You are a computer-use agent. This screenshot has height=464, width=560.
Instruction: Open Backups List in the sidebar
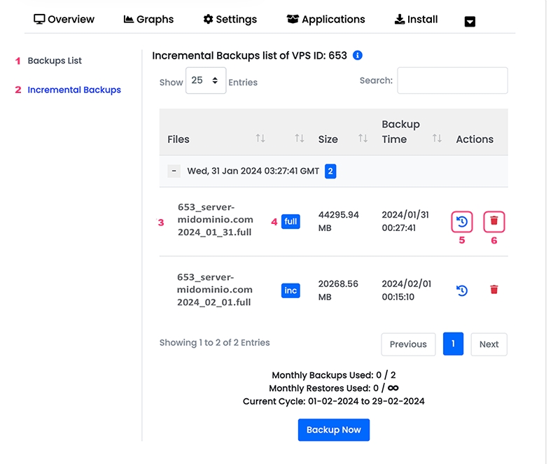tap(55, 61)
